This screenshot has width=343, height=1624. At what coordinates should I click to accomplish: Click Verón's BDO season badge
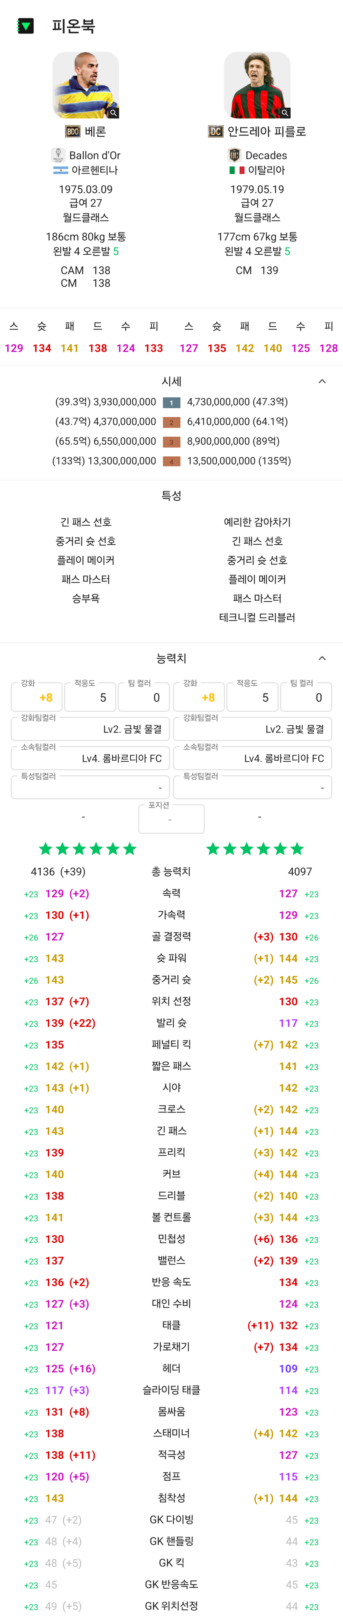72,132
